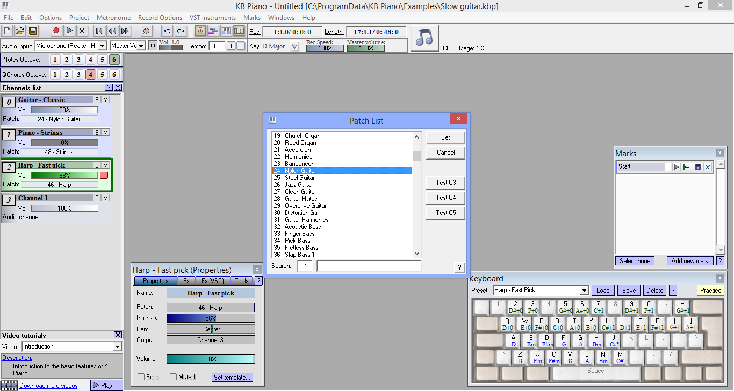This screenshot has height=391, width=734.
Task: Click the piano keys toolbar icon
Action: click(x=226, y=31)
